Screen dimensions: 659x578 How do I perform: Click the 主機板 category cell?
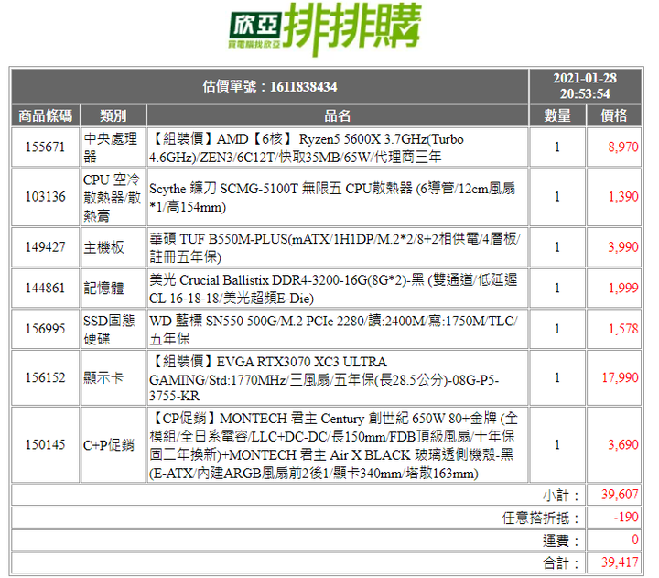pos(113,247)
